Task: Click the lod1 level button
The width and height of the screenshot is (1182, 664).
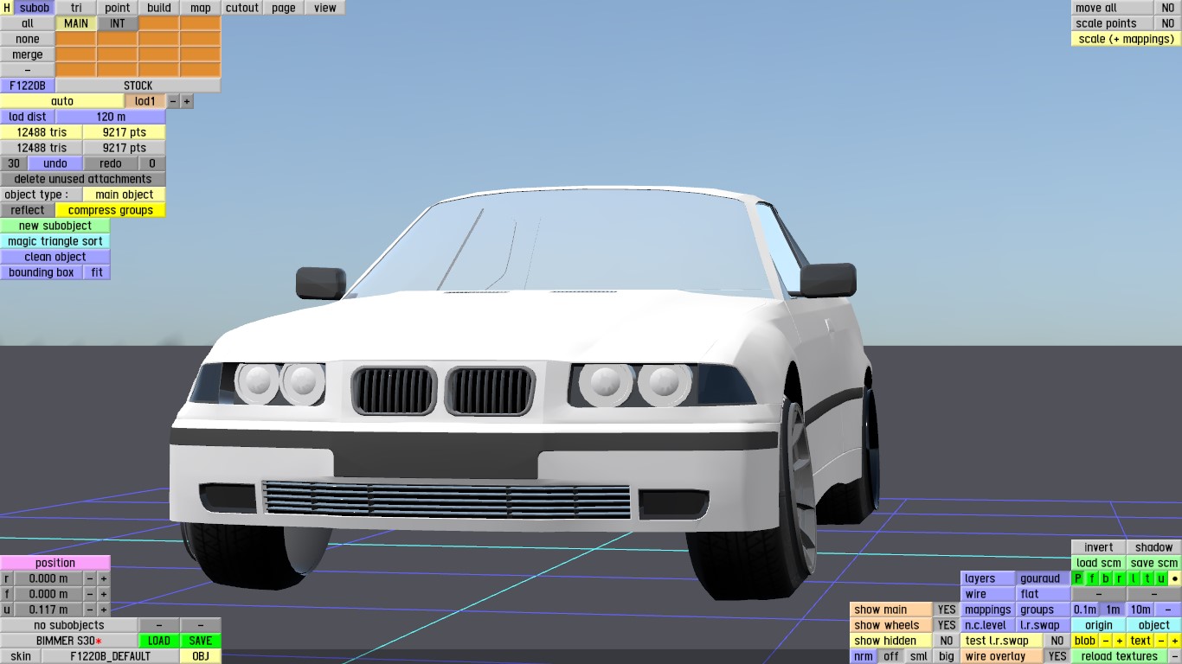Action: (x=145, y=101)
